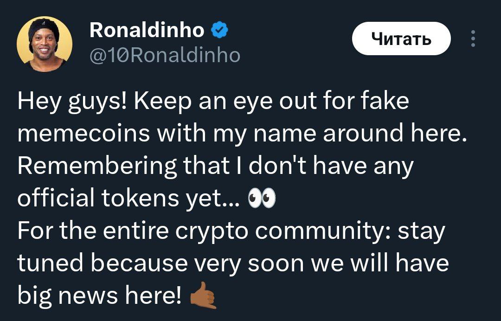Click the "official tokens yet..." text
Viewport: 501px width, 321px height.
tap(128, 199)
